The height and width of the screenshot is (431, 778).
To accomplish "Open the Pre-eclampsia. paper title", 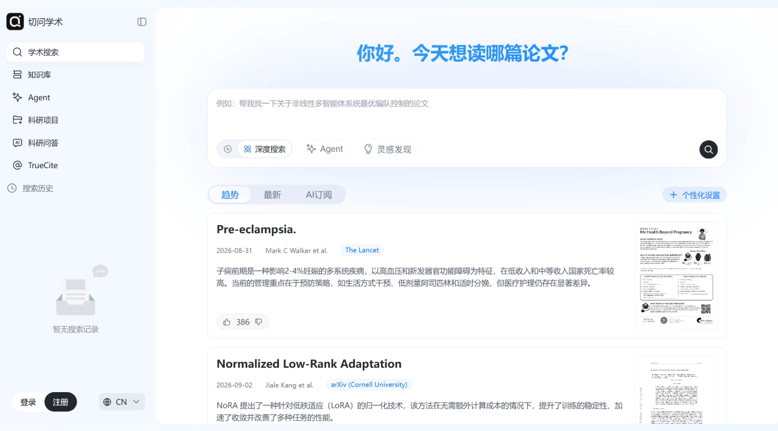I will tap(256, 229).
